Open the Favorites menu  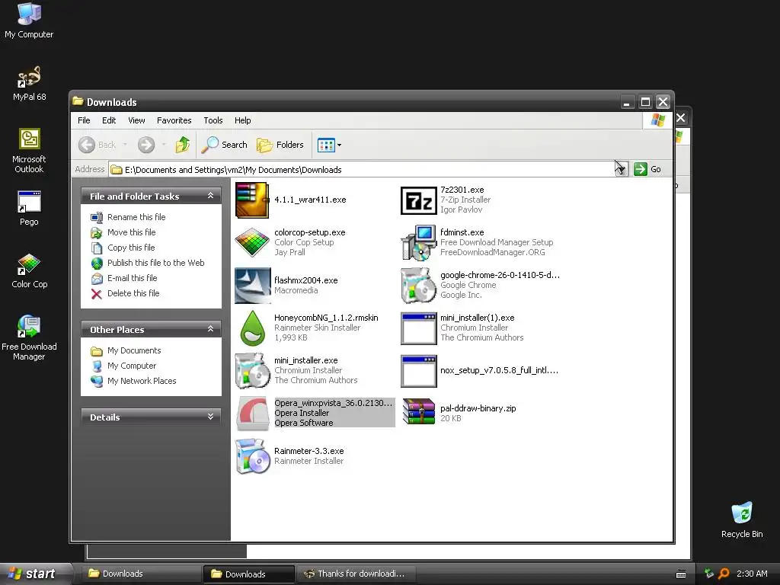coord(174,120)
